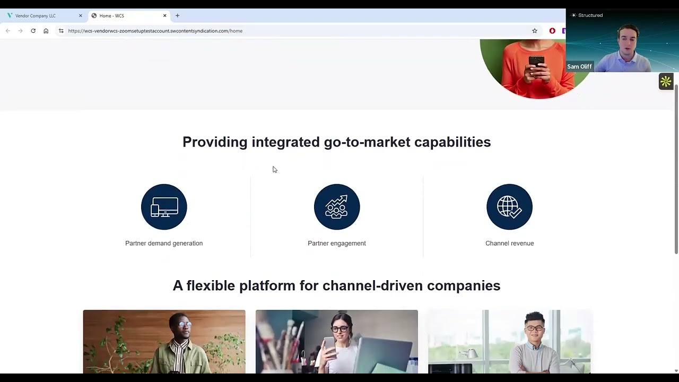
Task: Click the woman with phone and laptop image
Action: [x=337, y=341]
